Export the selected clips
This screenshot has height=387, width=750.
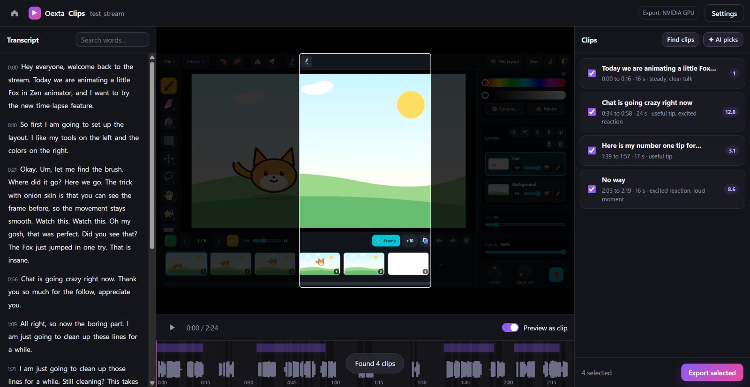(x=712, y=372)
